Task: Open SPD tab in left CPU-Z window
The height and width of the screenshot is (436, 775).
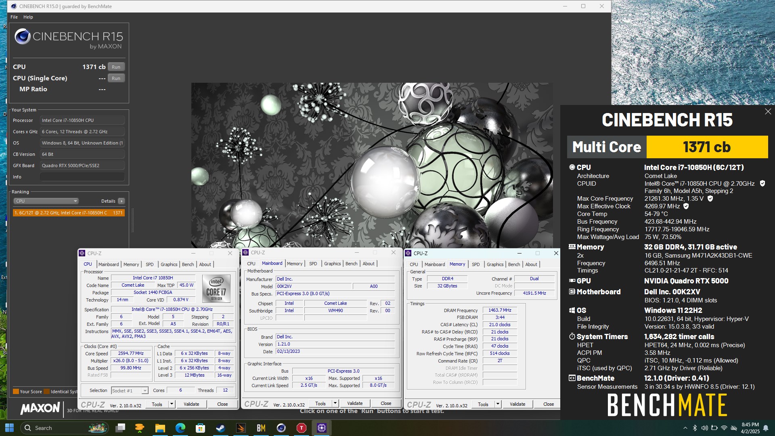Action: 150,264
